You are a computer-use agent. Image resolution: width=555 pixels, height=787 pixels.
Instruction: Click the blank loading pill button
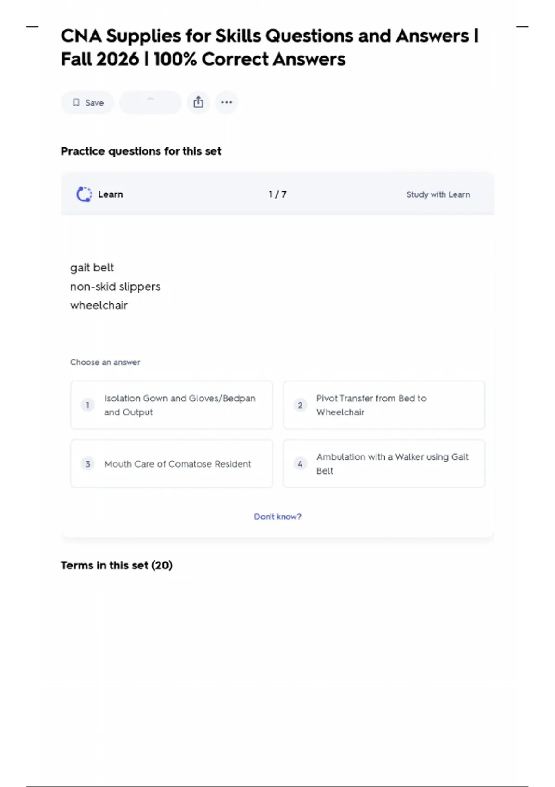[x=150, y=102]
